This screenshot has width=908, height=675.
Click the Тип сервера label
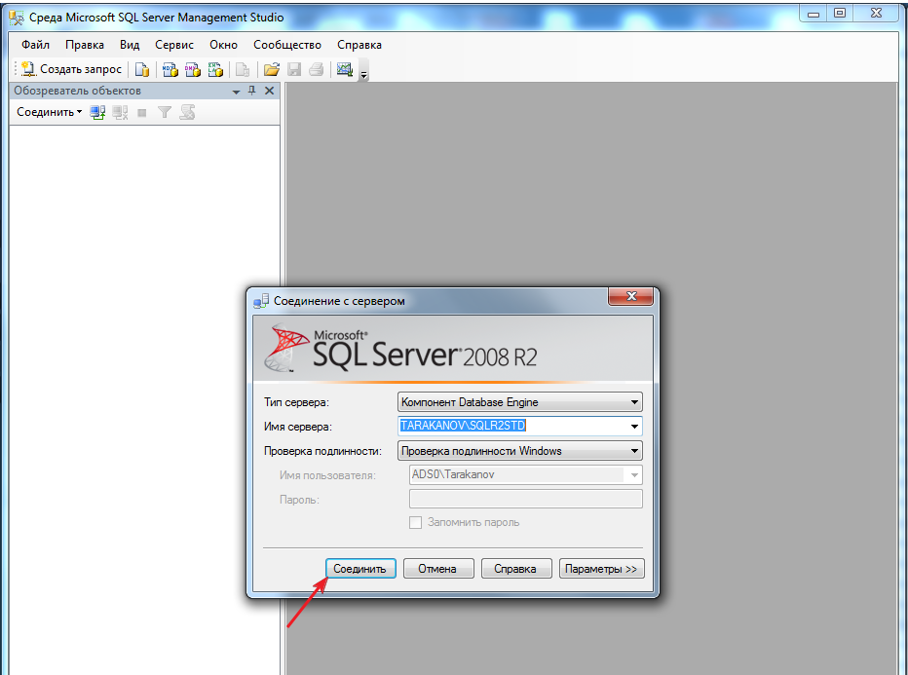tap(296, 402)
